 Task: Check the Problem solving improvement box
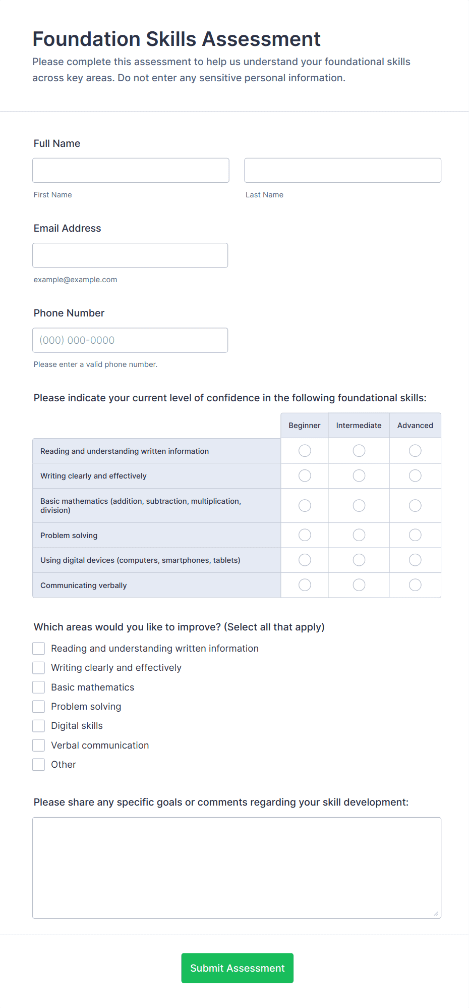click(x=38, y=706)
